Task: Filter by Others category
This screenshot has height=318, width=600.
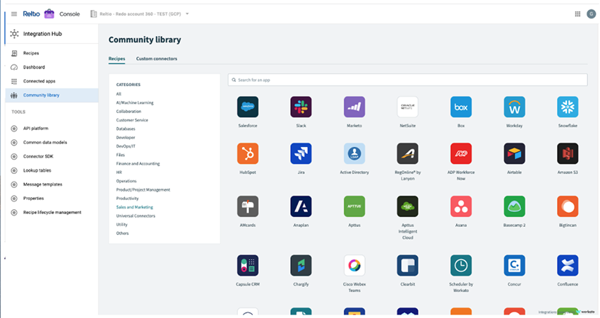Action: click(122, 233)
